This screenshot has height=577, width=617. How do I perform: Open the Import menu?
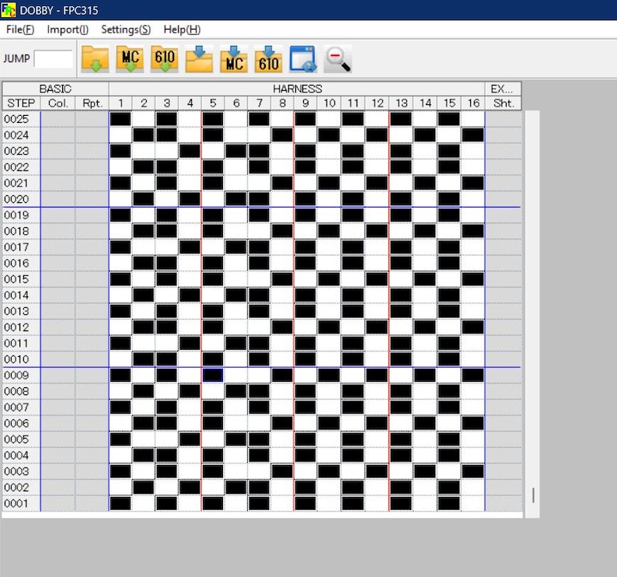(68, 30)
